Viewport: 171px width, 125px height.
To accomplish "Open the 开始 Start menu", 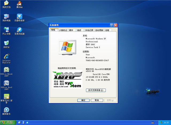I will 7,122.
